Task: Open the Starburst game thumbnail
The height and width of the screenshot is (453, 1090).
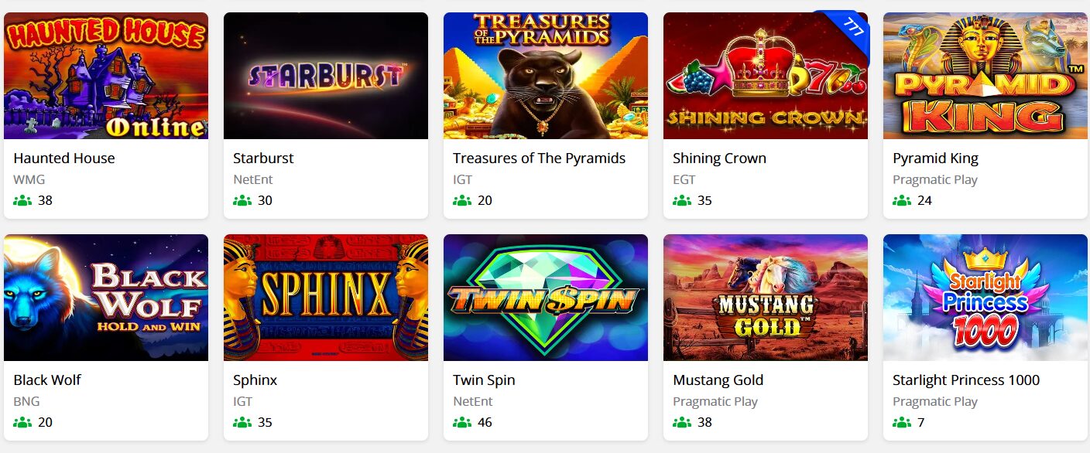Action: pyautogui.click(x=326, y=76)
